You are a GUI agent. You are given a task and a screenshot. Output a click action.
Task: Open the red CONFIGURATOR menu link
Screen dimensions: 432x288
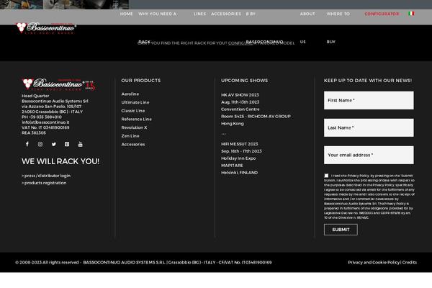382,14
